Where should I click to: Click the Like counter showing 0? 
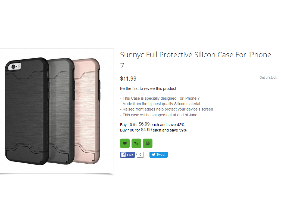(x=140, y=154)
